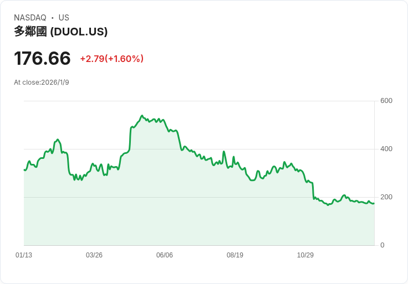Click the 06/06 date axis label
The width and height of the screenshot is (408, 284).
click(x=165, y=255)
